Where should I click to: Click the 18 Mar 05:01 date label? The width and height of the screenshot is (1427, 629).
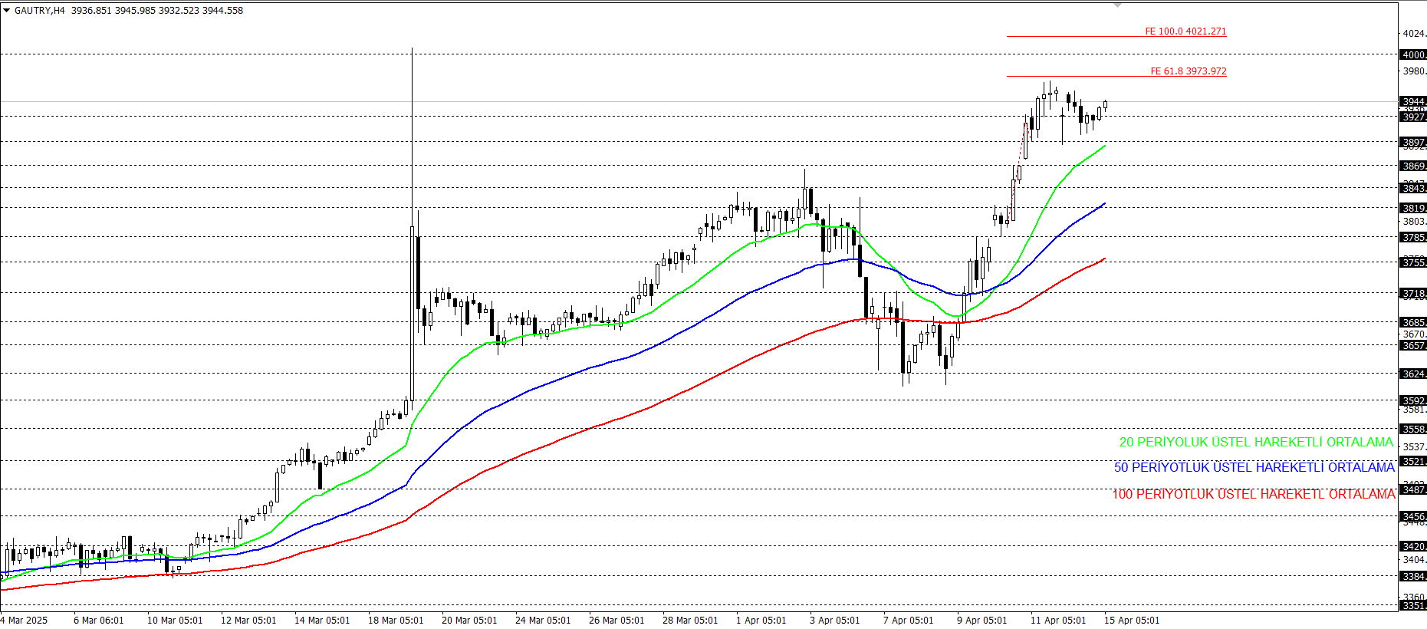pyautogui.click(x=396, y=620)
